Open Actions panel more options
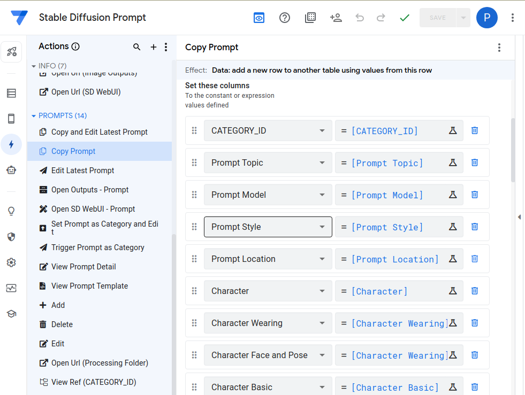525x395 pixels. click(x=166, y=47)
